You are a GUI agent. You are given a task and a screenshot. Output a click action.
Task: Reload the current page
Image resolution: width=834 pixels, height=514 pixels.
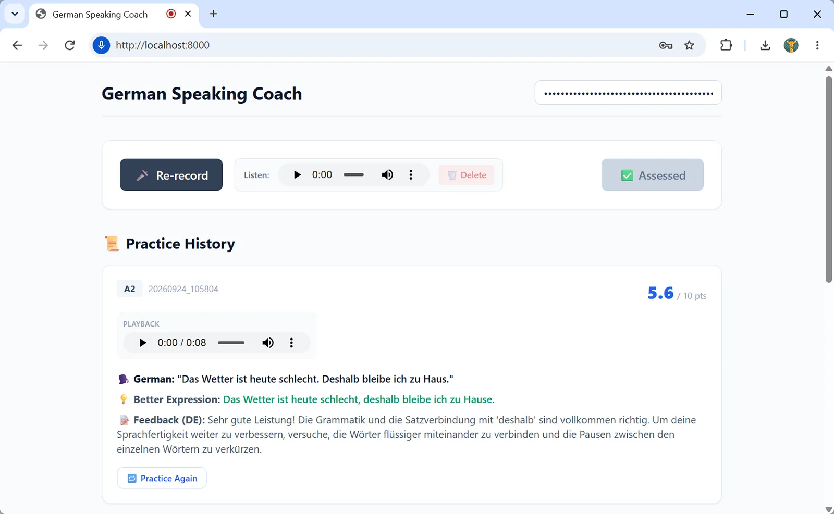[69, 45]
